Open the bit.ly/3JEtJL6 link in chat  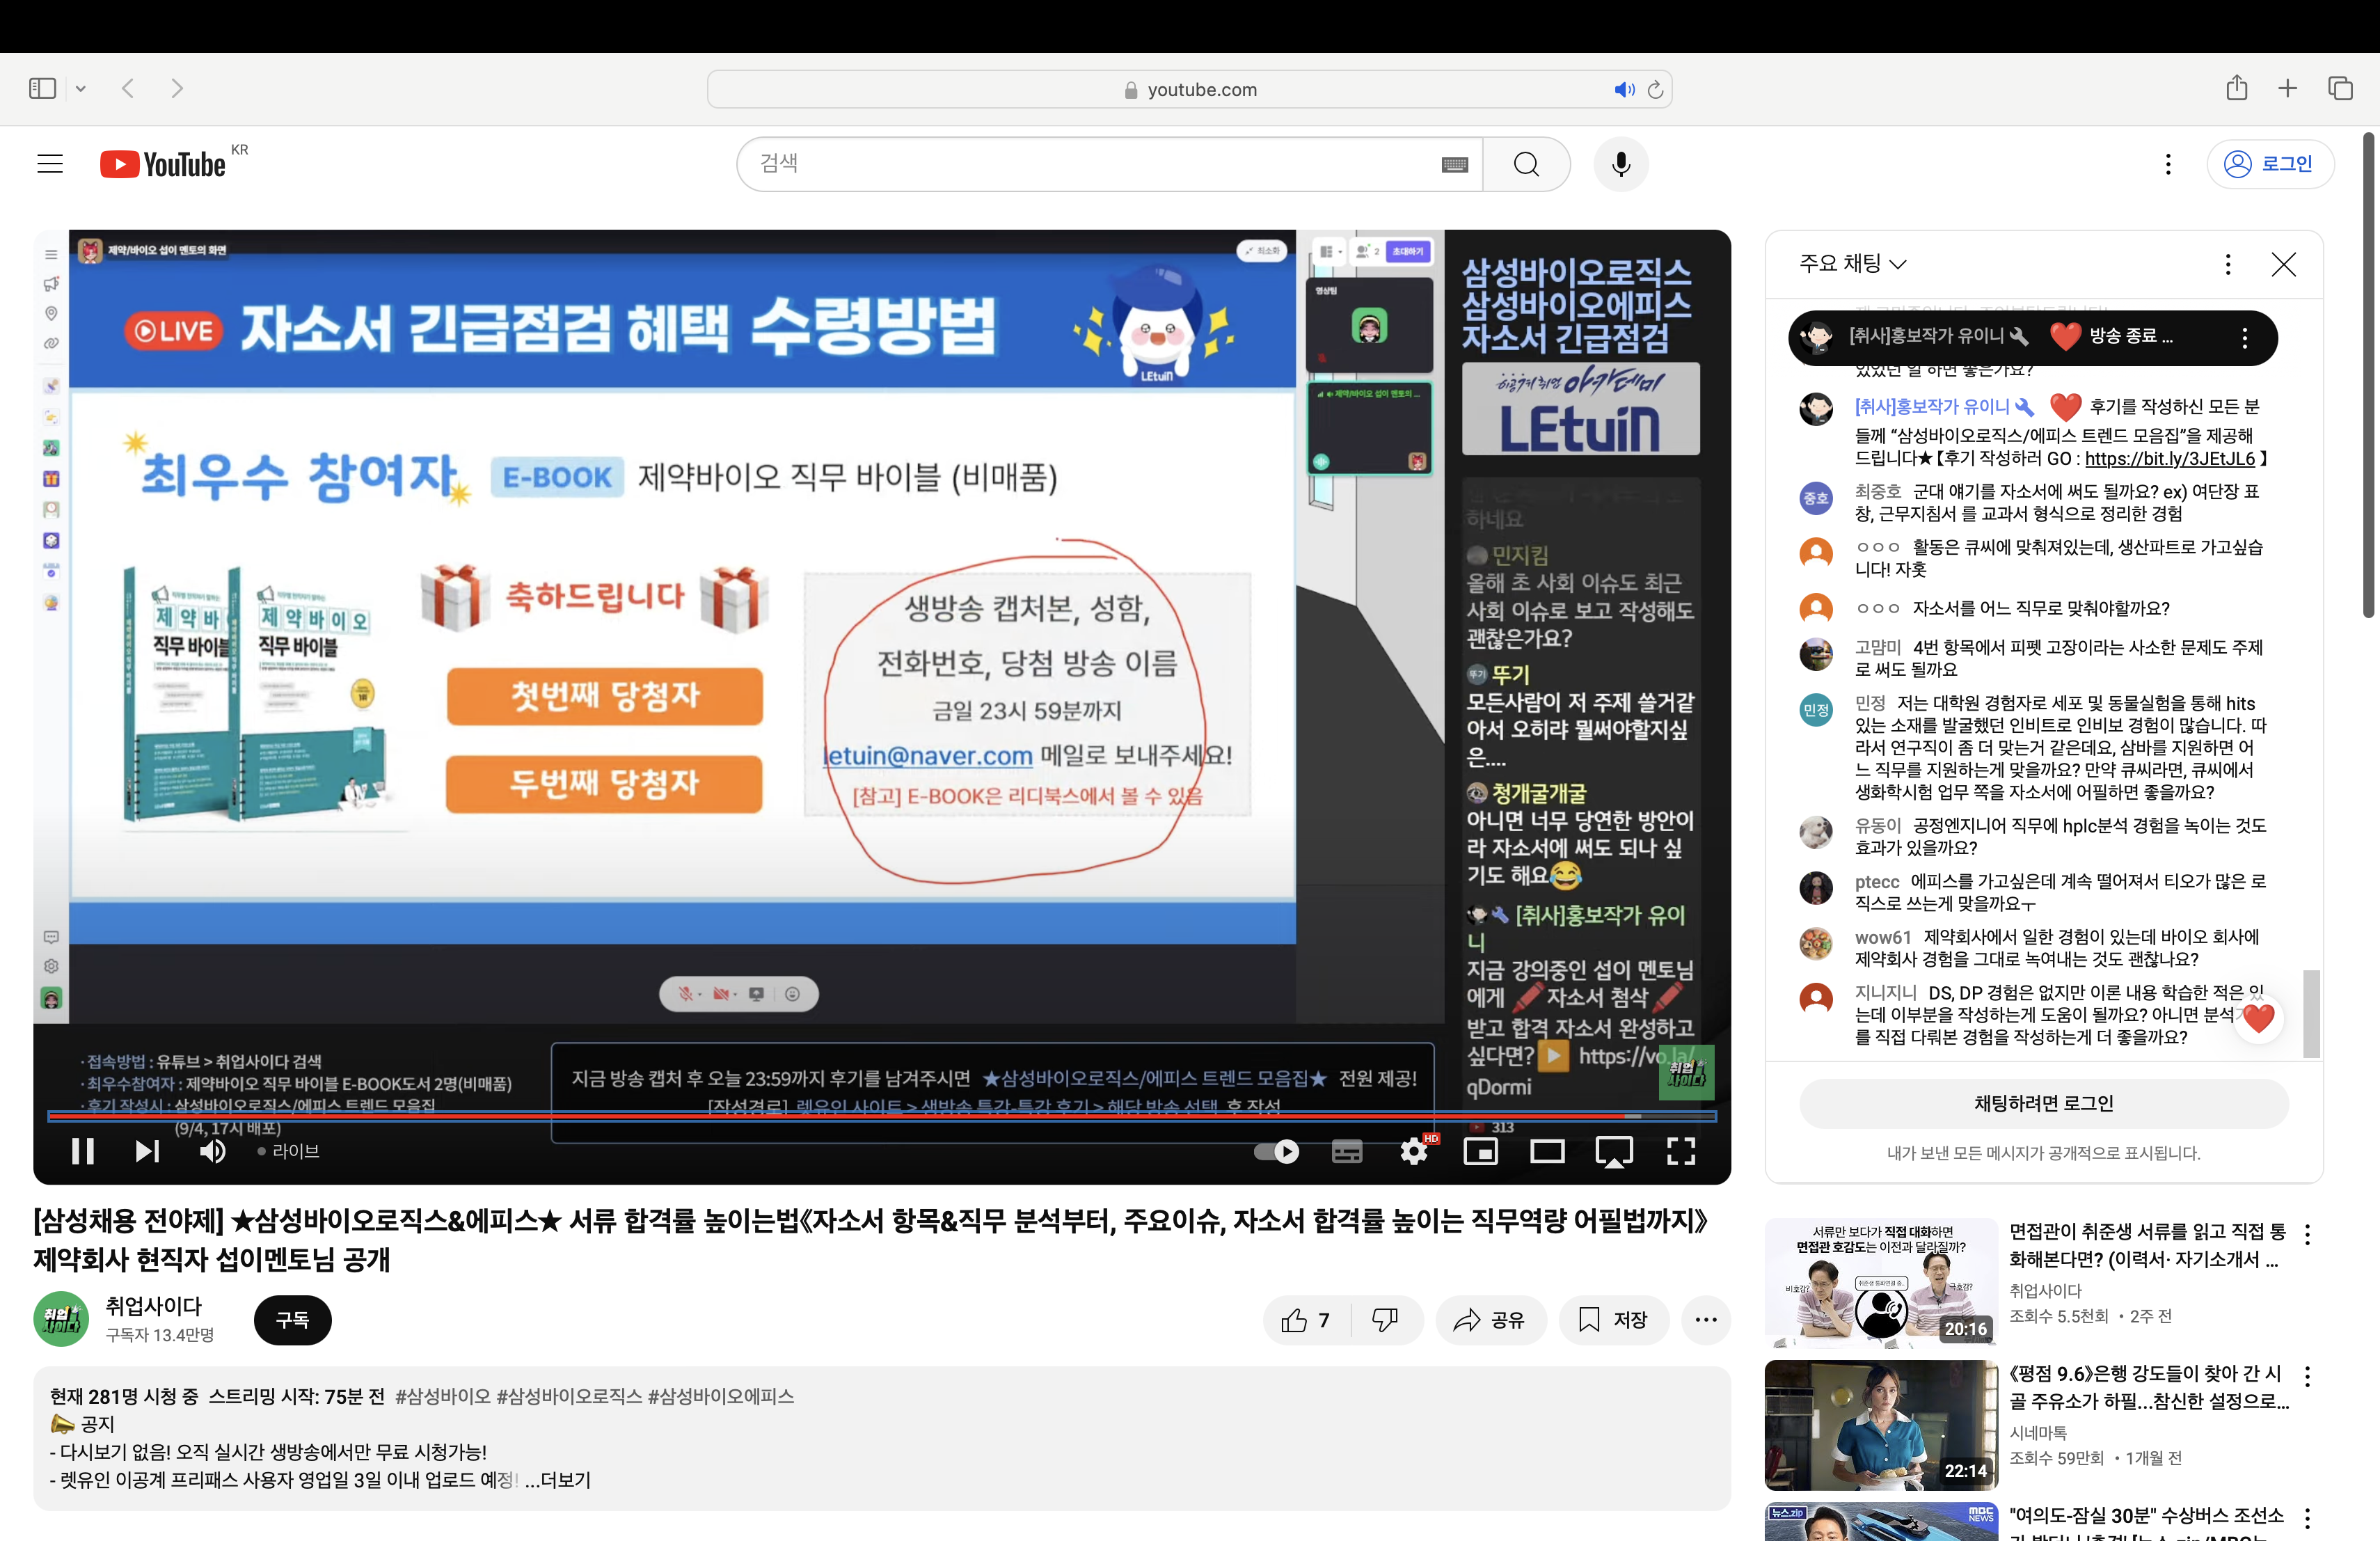tap(2169, 459)
